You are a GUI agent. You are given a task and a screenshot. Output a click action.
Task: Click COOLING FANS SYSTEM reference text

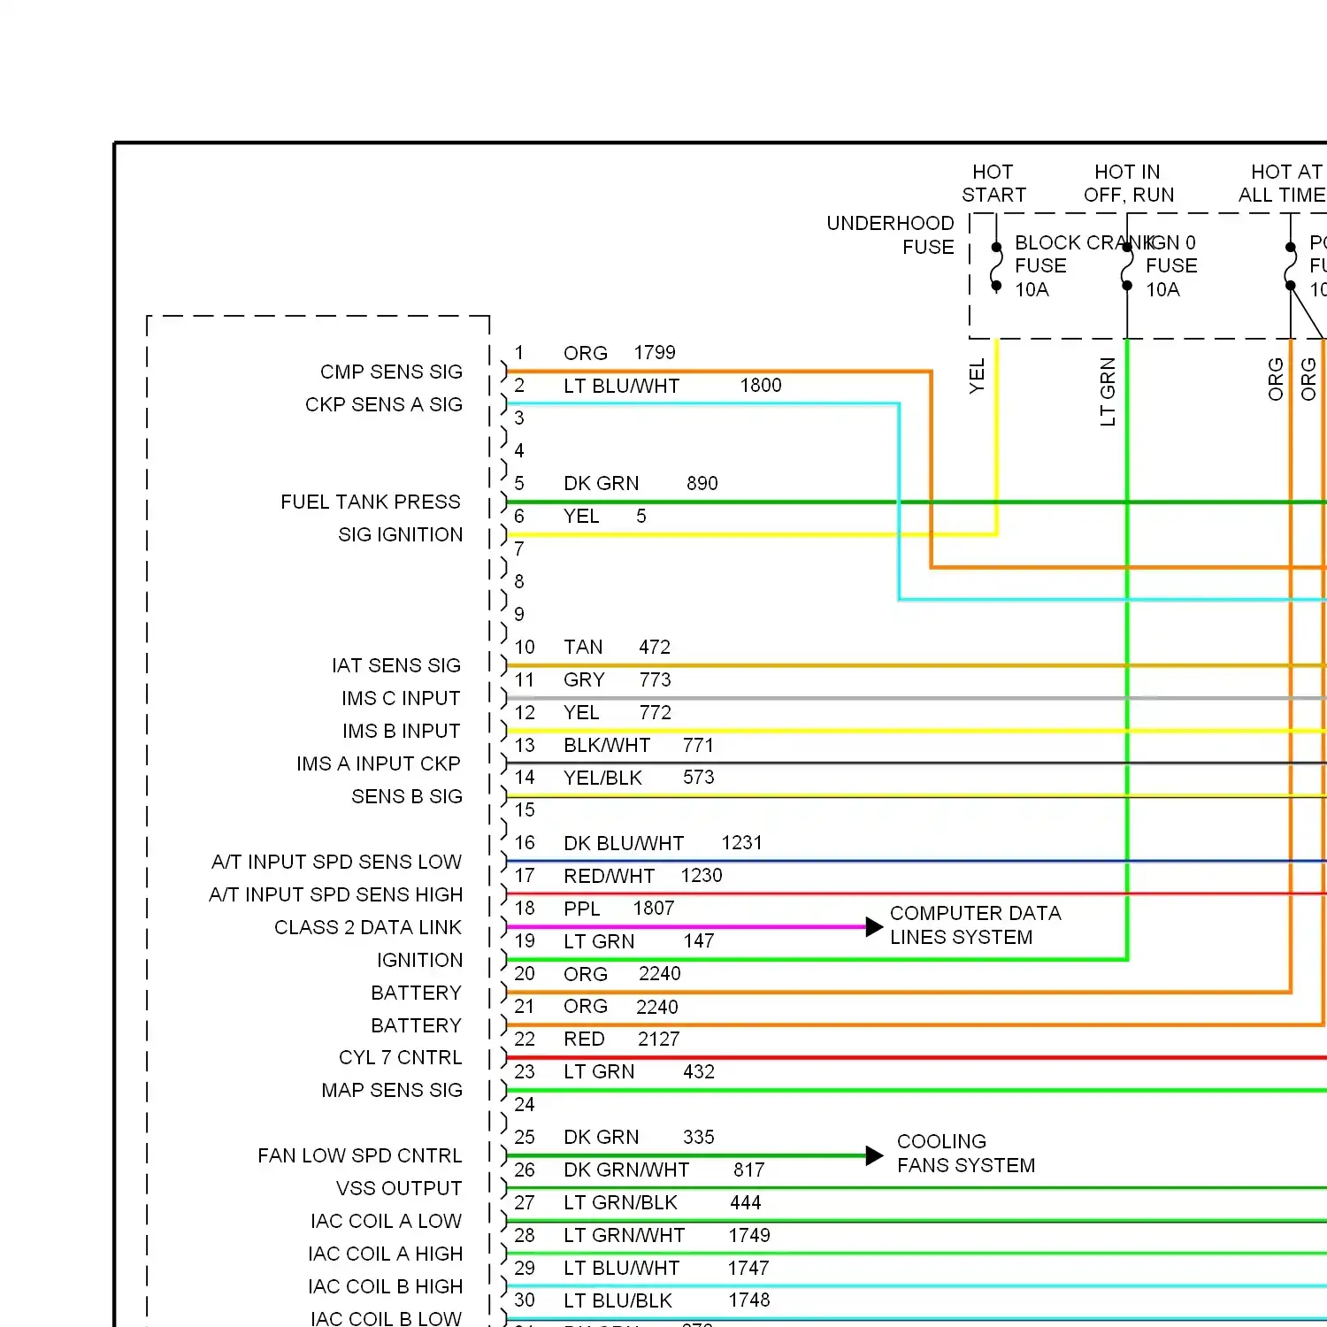(x=966, y=1153)
